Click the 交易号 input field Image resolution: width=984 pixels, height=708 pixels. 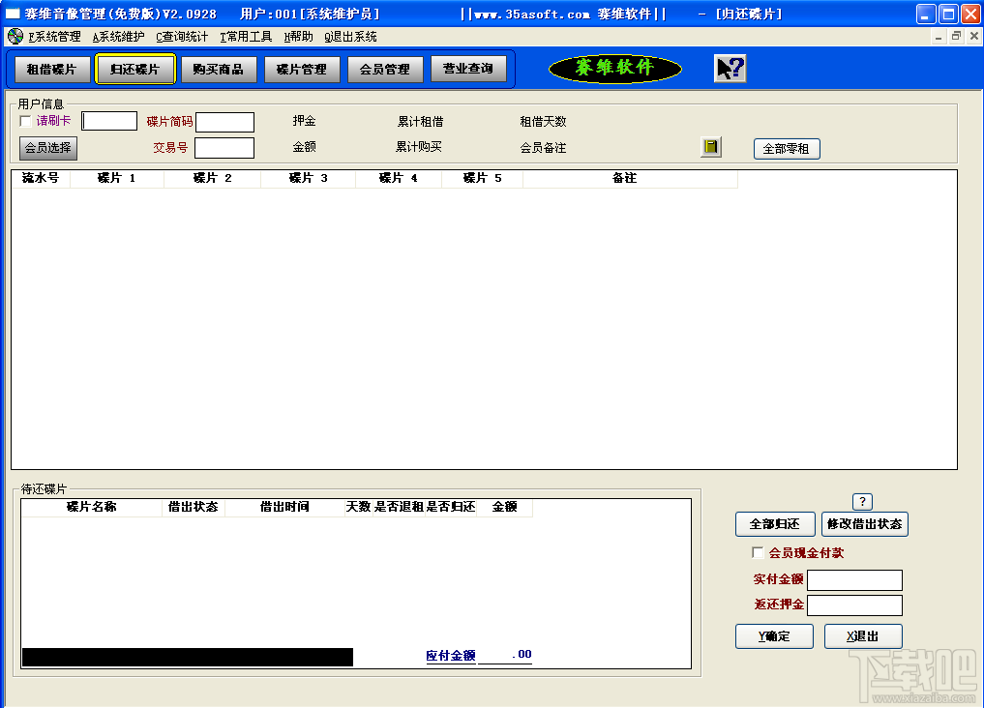(x=224, y=148)
